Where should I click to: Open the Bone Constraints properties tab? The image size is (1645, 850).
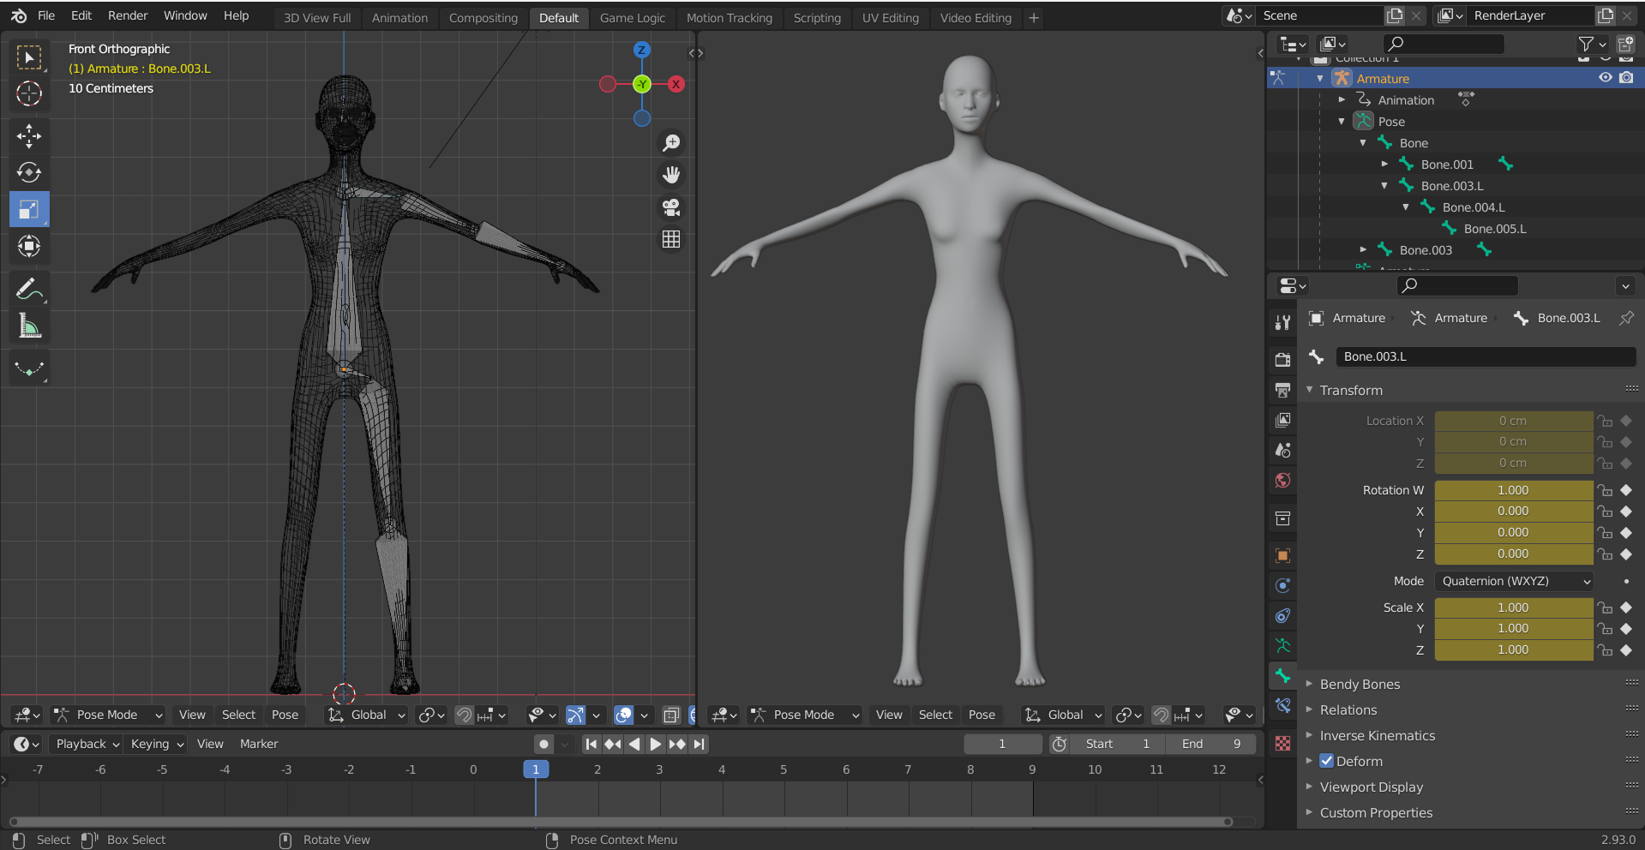click(1282, 705)
